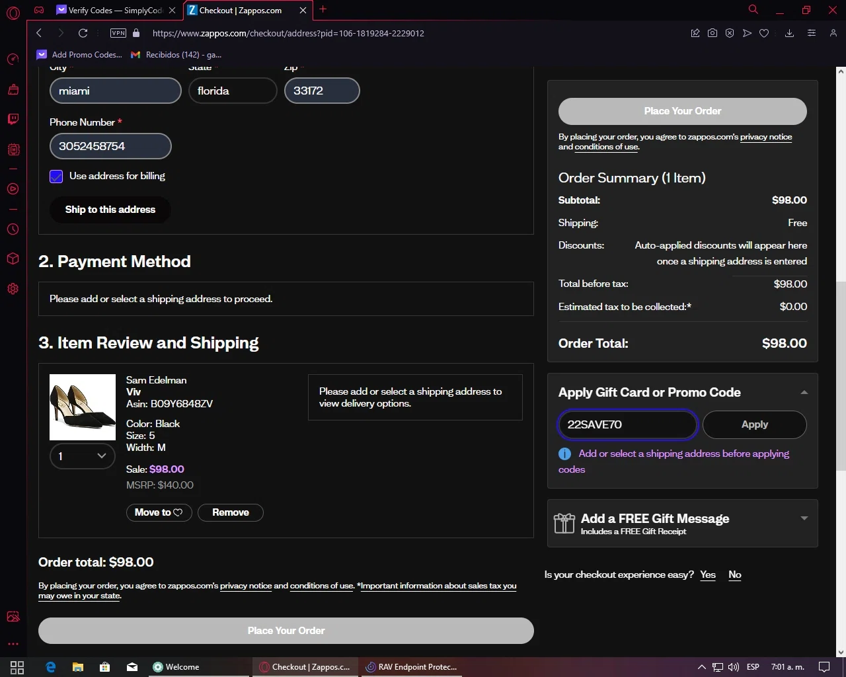Open GX Corner gamepad icon
846x677 pixels.
coord(39,10)
